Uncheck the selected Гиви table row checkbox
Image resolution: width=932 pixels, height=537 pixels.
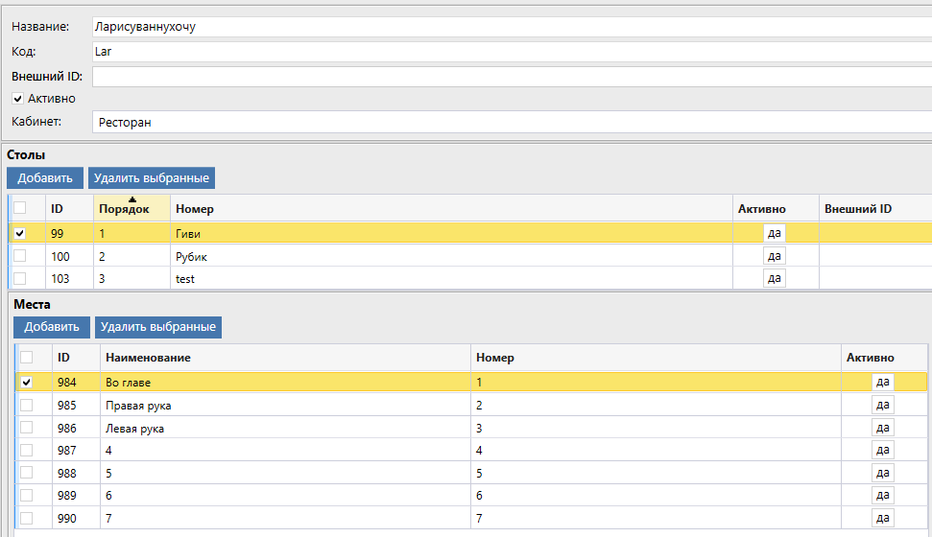click(x=19, y=233)
